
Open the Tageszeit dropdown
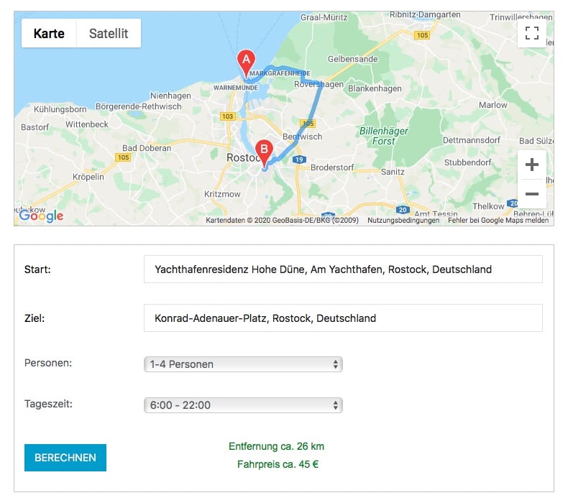(243, 405)
